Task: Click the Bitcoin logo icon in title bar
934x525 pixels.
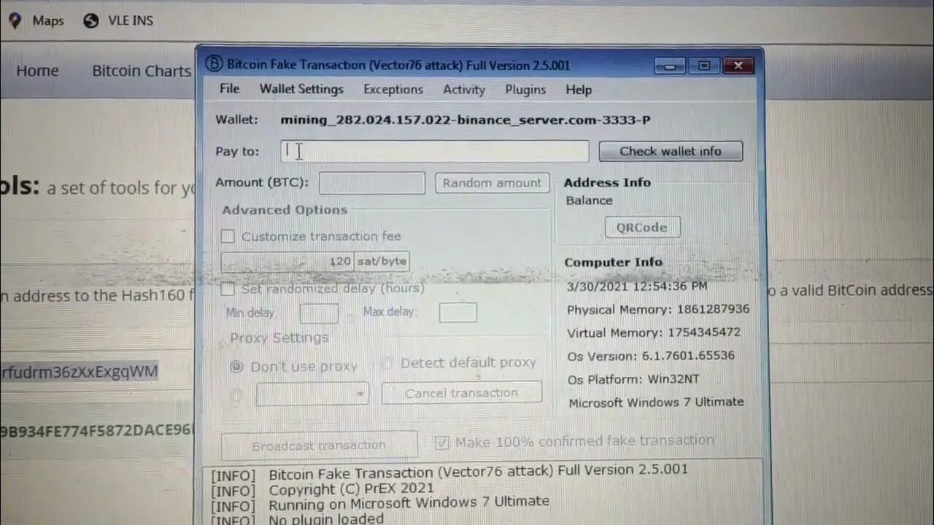Action: point(213,64)
